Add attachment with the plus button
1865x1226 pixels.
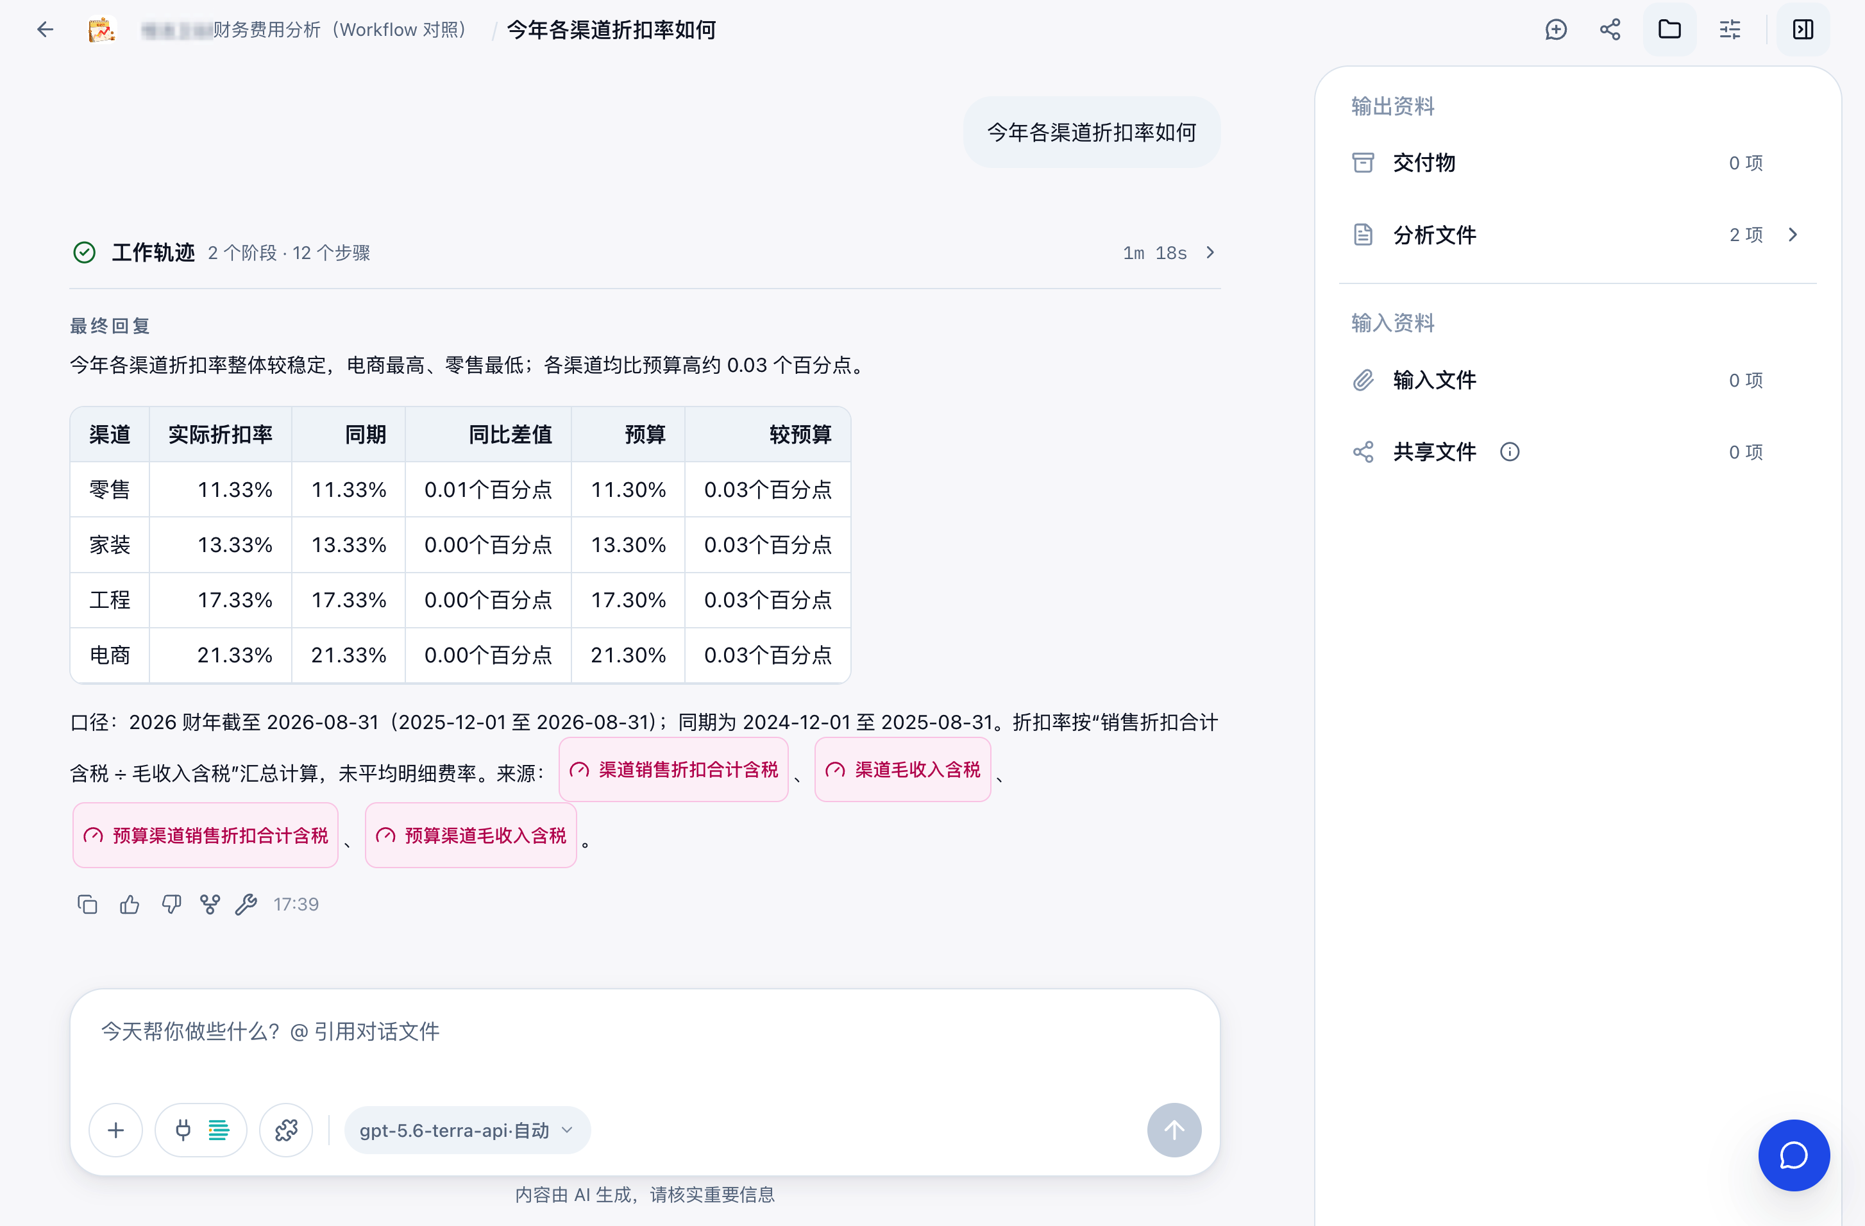116,1130
